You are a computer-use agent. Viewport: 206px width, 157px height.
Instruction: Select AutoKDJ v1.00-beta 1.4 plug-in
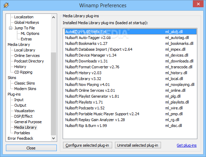point(131,32)
